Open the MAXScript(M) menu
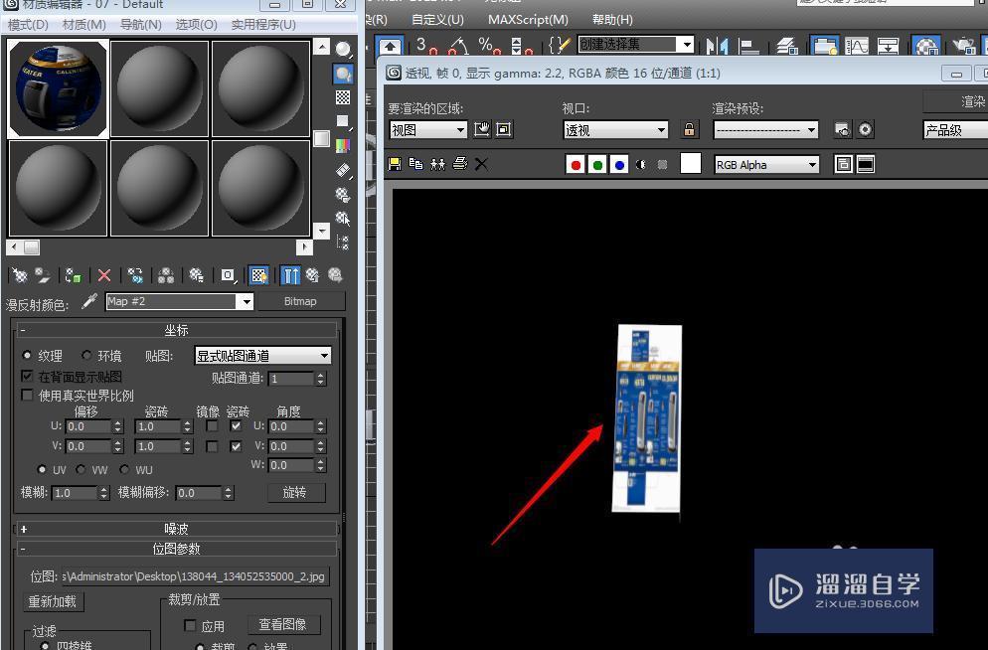Screen dimensions: 988x650 tap(528, 19)
